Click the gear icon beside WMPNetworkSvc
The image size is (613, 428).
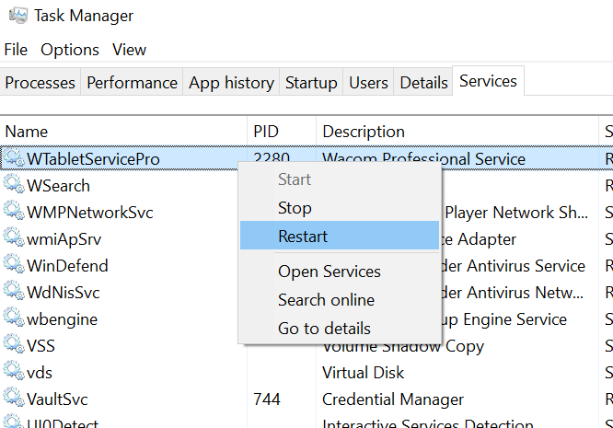(x=14, y=213)
